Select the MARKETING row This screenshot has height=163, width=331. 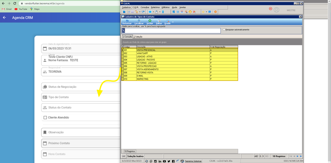tap(180, 79)
